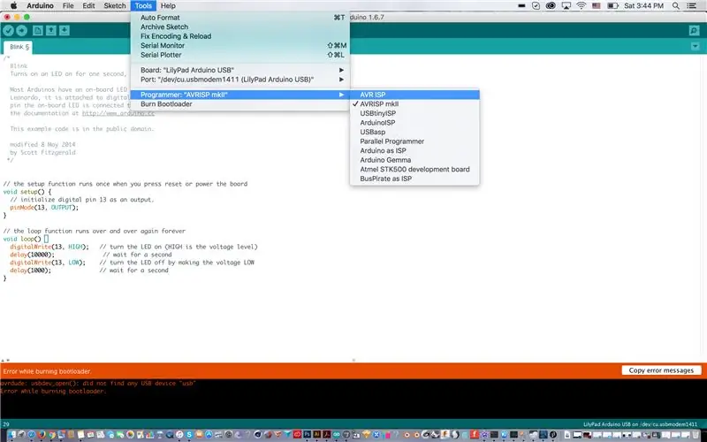Click the battery status icon
707x442 pixels.
(x=612, y=6)
